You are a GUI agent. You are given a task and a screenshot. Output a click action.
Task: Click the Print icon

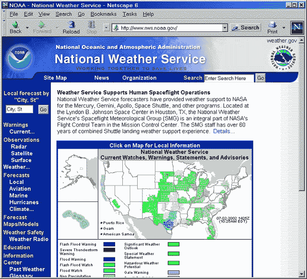point(272,24)
